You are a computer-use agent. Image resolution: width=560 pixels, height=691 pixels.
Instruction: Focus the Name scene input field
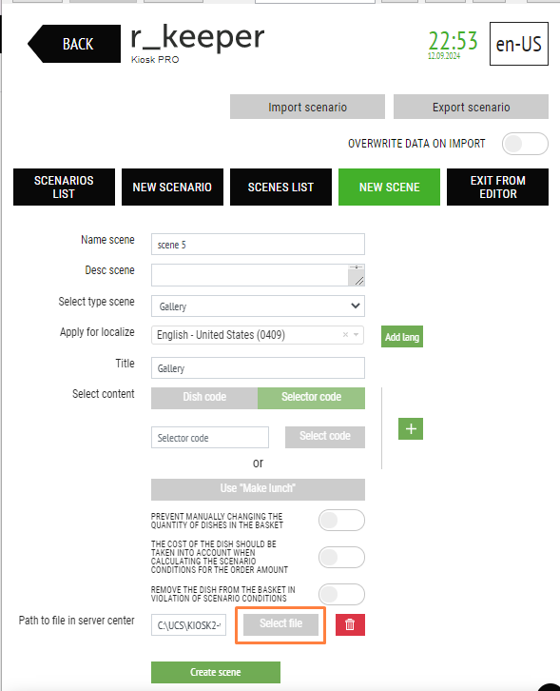[258, 245]
